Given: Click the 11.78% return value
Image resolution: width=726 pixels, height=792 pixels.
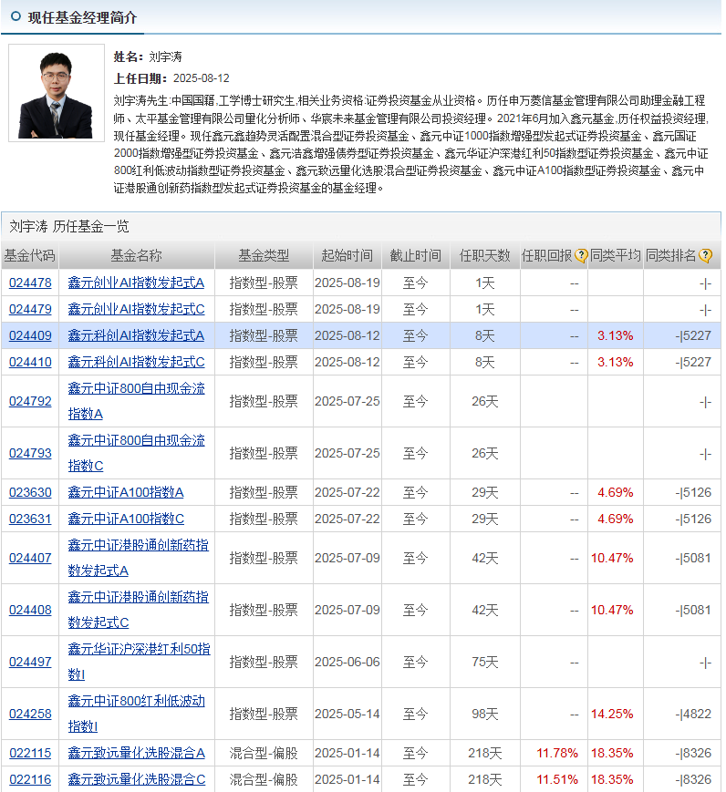Looking at the screenshot, I should (x=556, y=753).
